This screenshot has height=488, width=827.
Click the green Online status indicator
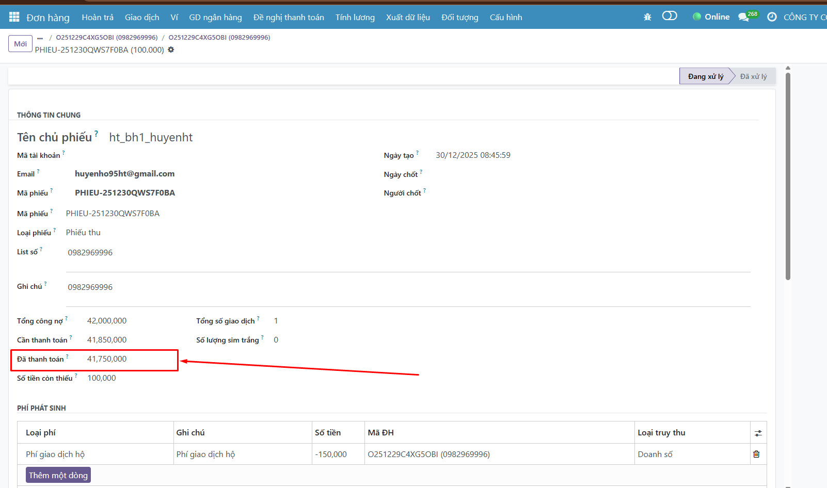click(x=711, y=17)
